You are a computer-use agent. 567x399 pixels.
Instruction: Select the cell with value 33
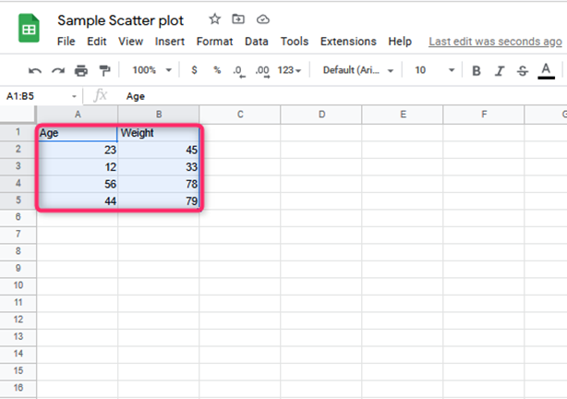coord(159,167)
